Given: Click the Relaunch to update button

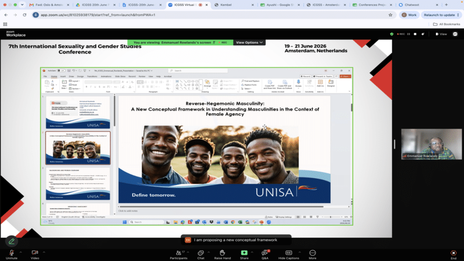Looking at the screenshot, I should tap(441, 15).
